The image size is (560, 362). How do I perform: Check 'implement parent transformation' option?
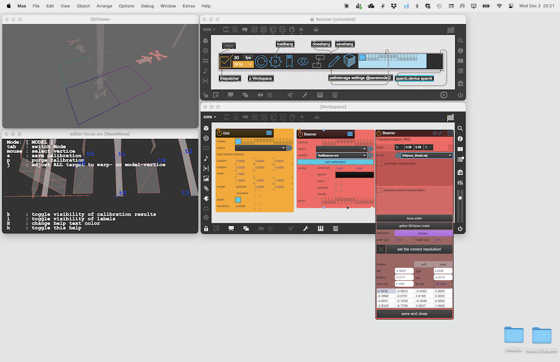click(x=380, y=190)
